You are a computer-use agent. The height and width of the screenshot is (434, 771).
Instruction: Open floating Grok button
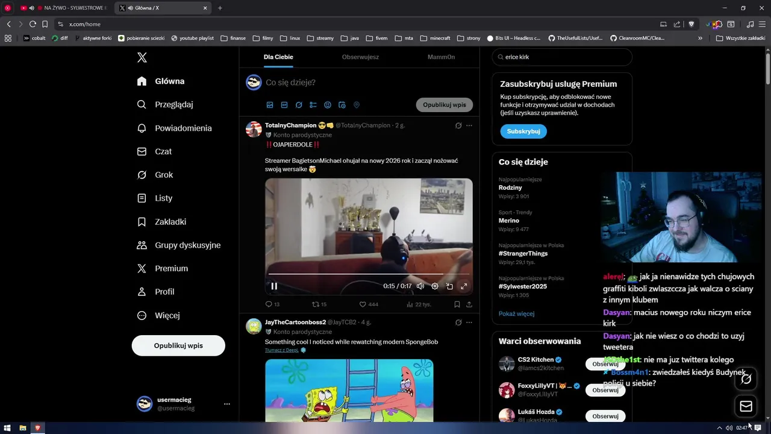746,379
